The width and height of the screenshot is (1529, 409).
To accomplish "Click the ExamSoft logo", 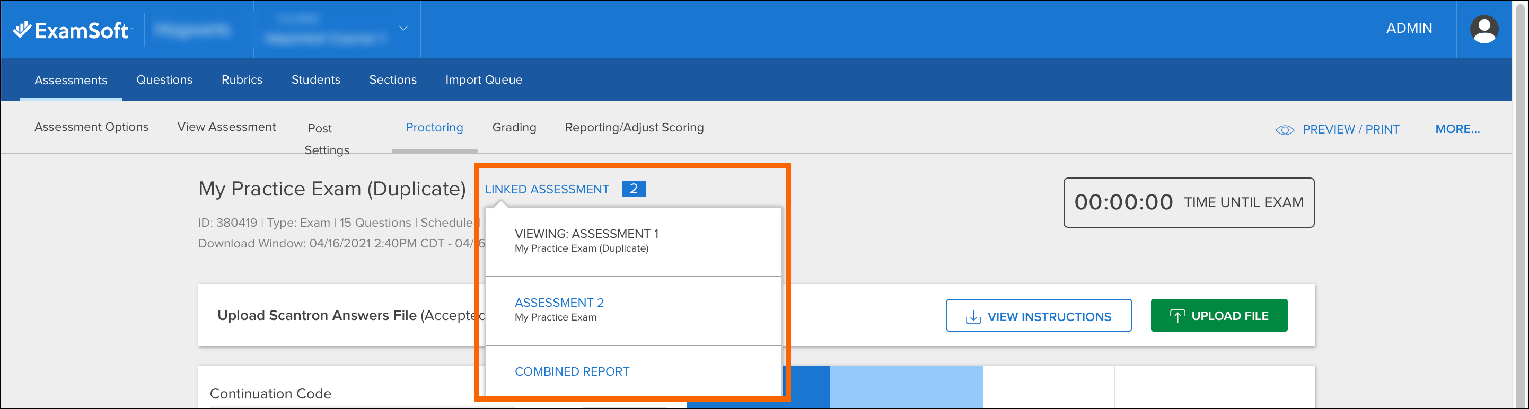I will [x=71, y=30].
